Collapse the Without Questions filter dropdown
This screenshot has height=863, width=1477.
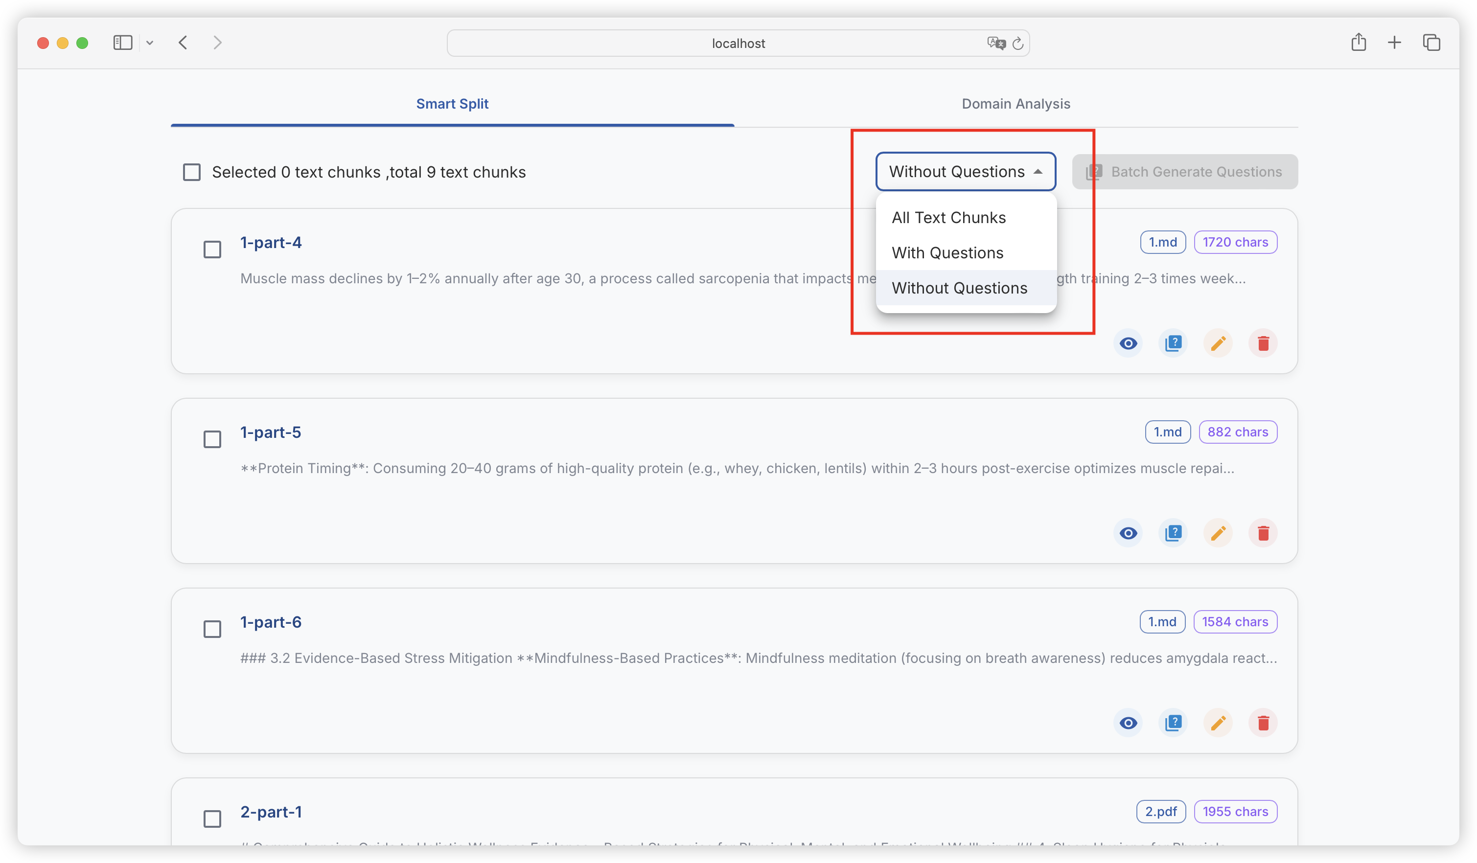965,172
